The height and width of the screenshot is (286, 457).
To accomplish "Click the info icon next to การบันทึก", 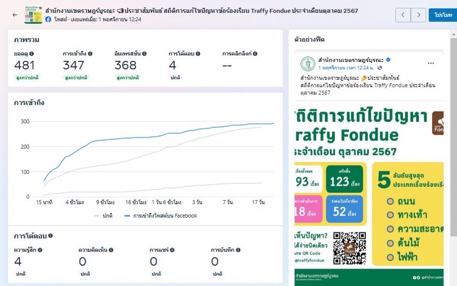I will (x=238, y=250).
